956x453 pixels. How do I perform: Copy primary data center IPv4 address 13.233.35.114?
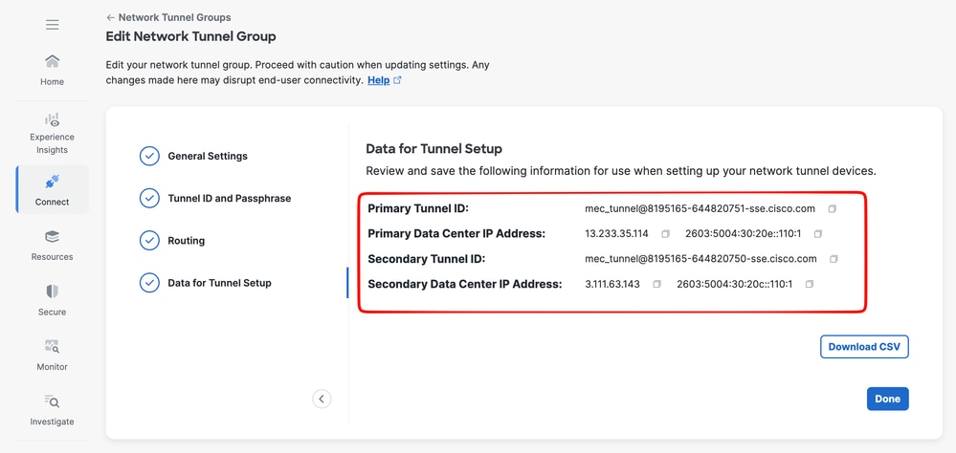pyautogui.click(x=665, y=233)
